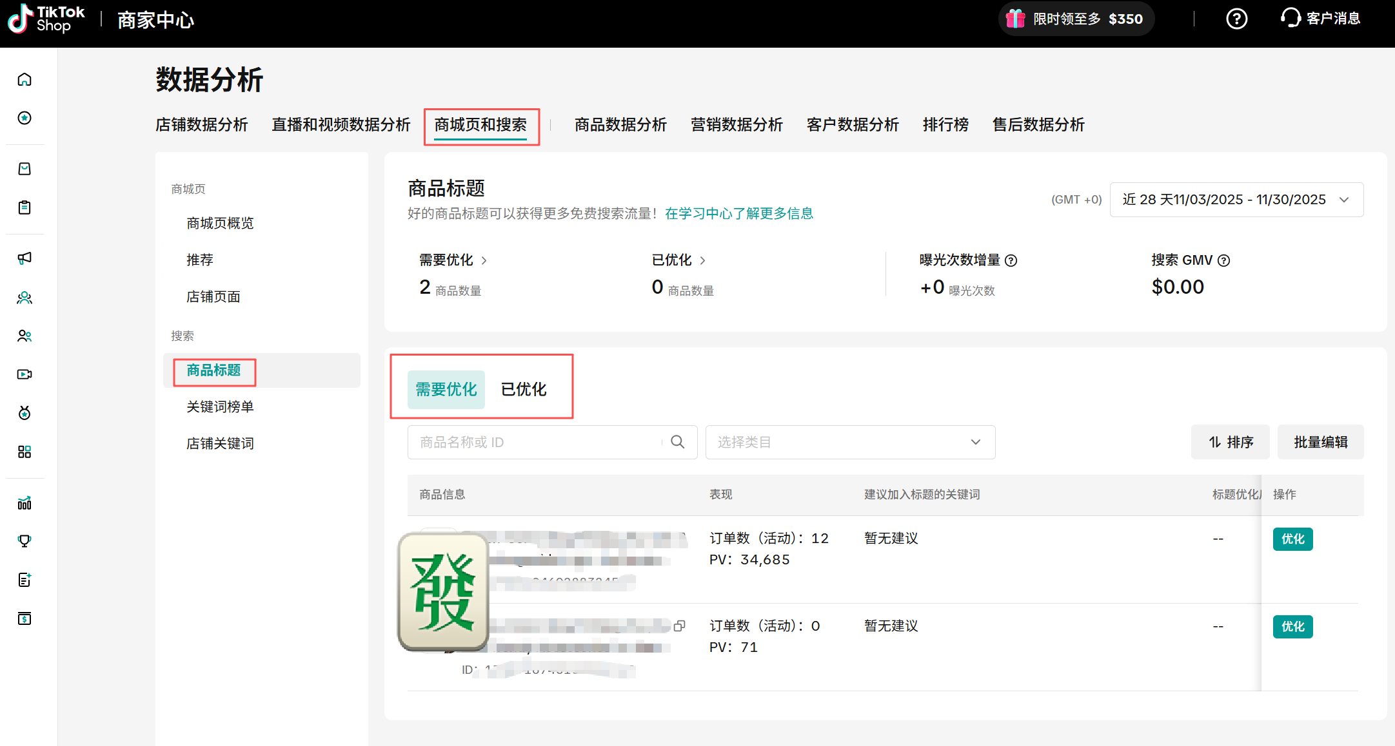Select the 已优化 sub-tab
The image size is (1395, 746).
click(524, 389)
